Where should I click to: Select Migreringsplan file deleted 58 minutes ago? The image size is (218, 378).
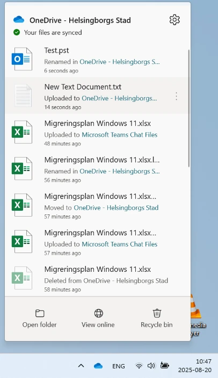(x=98, y=269)
